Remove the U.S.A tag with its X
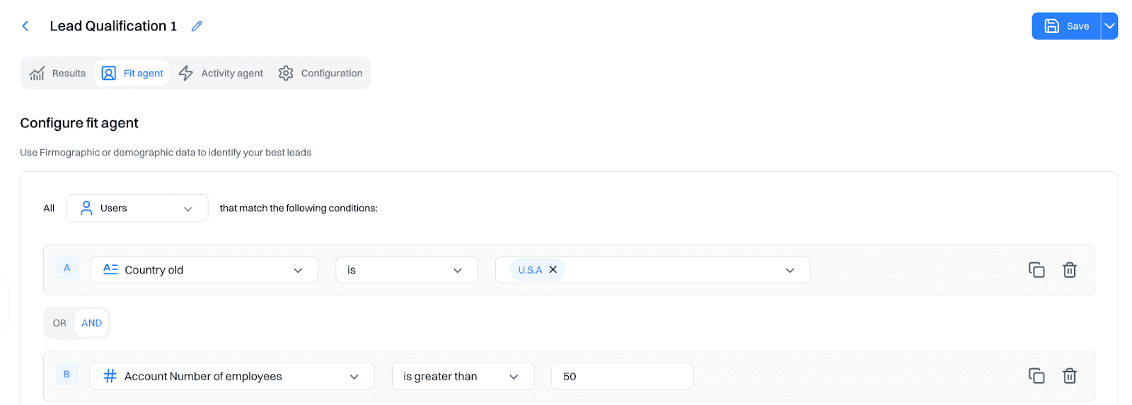Image resolution: width=1132 pixels, height=405 pixels. tap(553, 270)
